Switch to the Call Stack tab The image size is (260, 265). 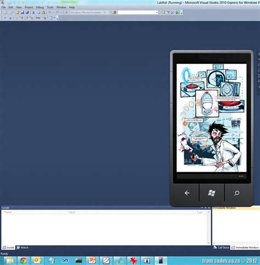coord(221,247)
